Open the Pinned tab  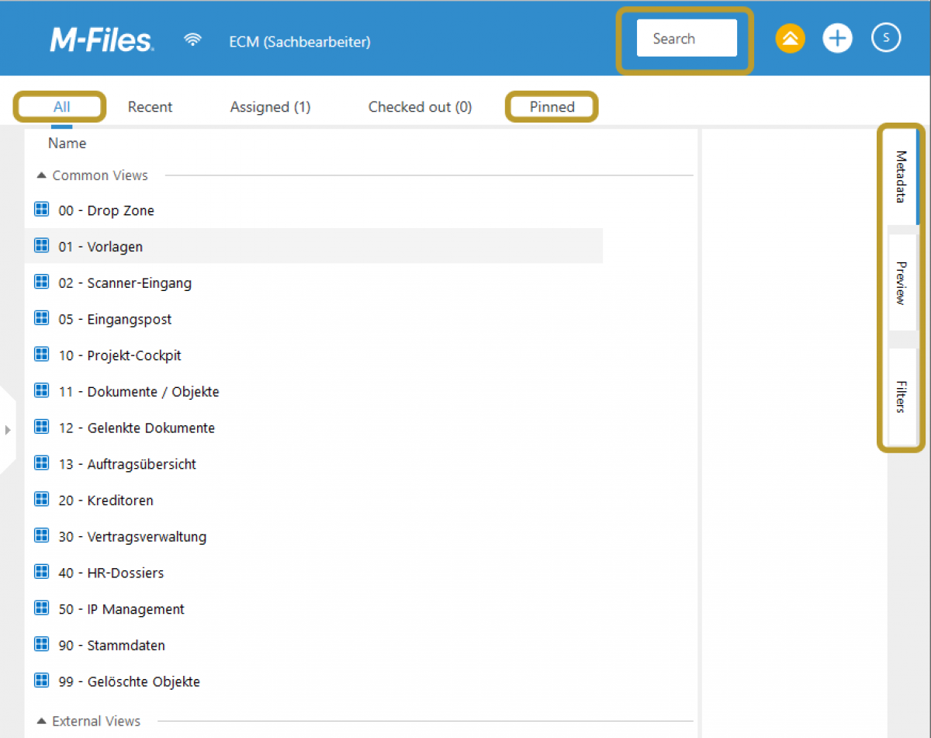click(552, 107)
